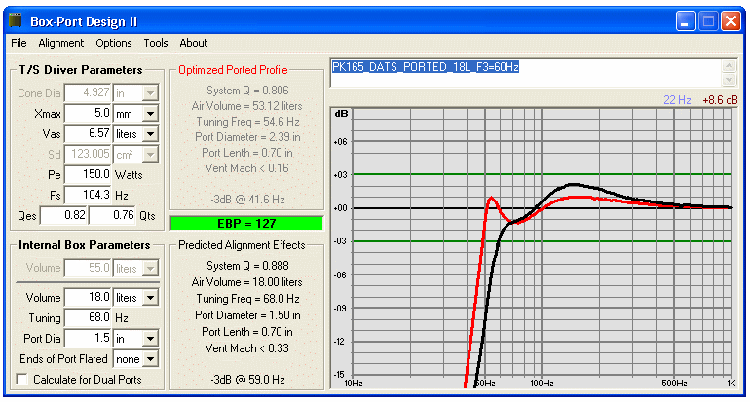Expand the Vas unit dropdown (liters)

pos(150,134)
